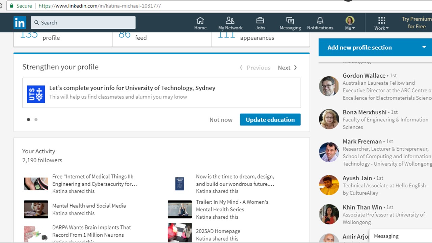Open Gordon Wallace's profile name
This screenshot has height=243, width=432.
[364, 76]
